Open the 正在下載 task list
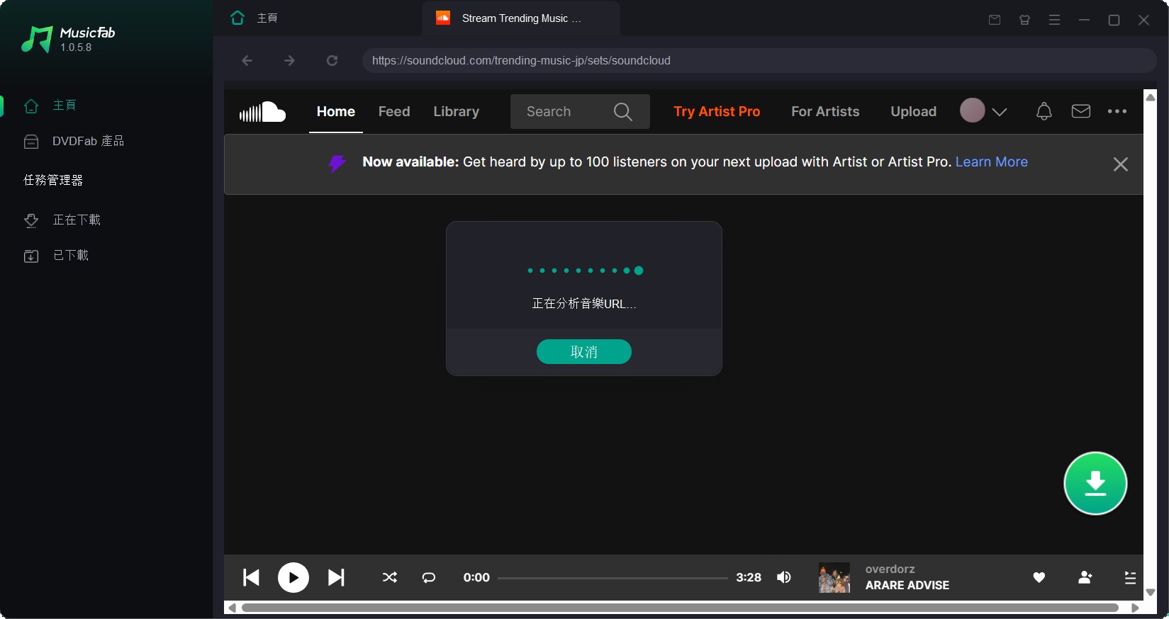Screen dimensions: 1169x619 pyautogui.click(x=62, y=220)
